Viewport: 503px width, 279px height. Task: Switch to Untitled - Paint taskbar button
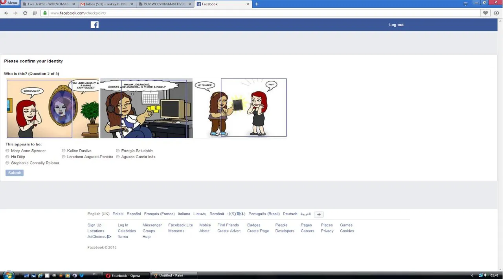(174, 275)
